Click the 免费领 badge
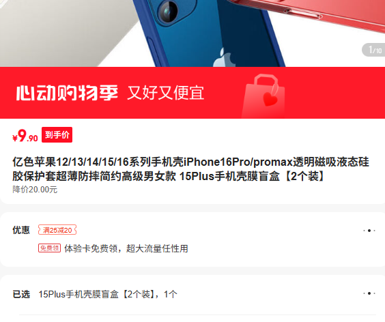 (49, 248)
